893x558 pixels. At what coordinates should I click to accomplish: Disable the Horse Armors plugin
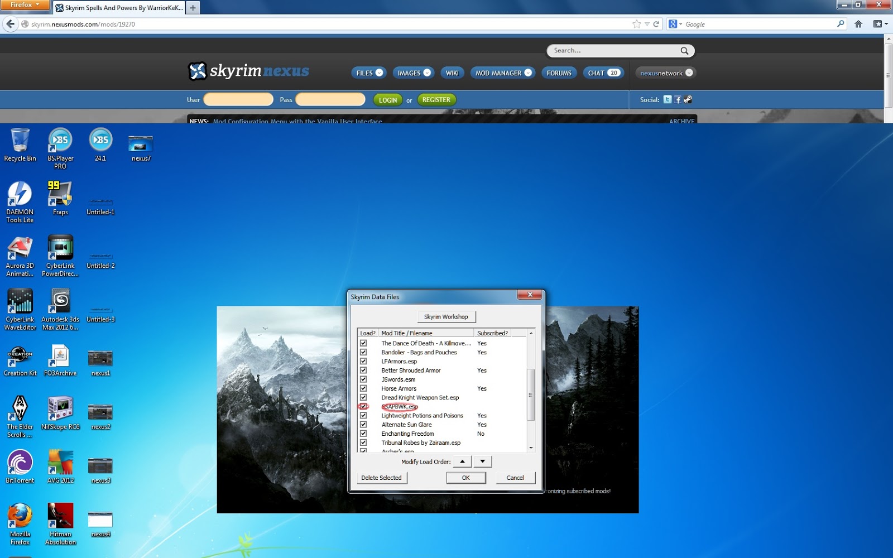pyautogui.click(x=364, y=388)
